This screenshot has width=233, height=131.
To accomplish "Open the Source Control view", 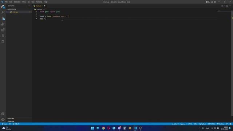I will tap(3, 18).
